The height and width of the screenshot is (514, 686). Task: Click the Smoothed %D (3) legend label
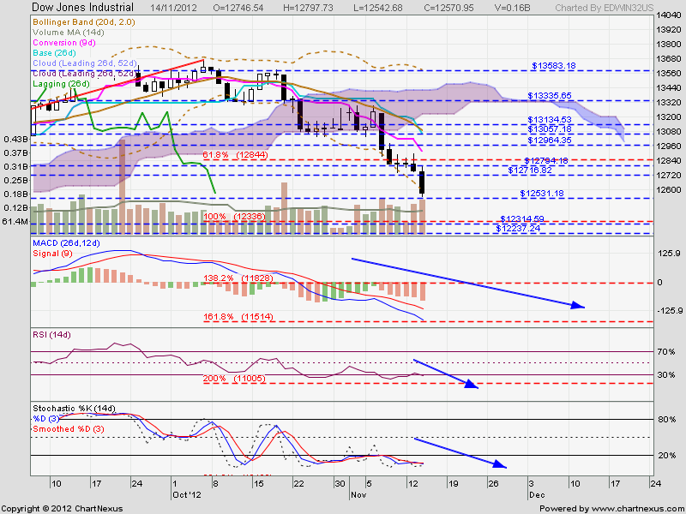point(69,429)
